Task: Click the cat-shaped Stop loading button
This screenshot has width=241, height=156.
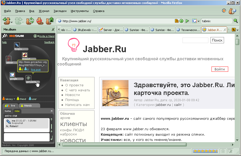Action: point(39,21)
